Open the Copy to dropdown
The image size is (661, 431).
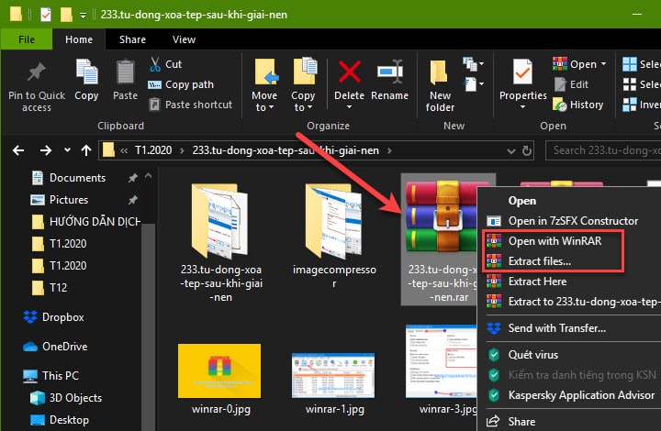pyautogui.click(x=304, y=85)
